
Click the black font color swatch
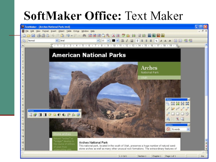coord(114,40)
